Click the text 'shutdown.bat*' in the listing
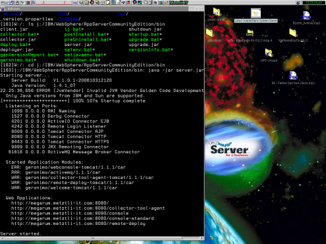 (x=82, y=60)
